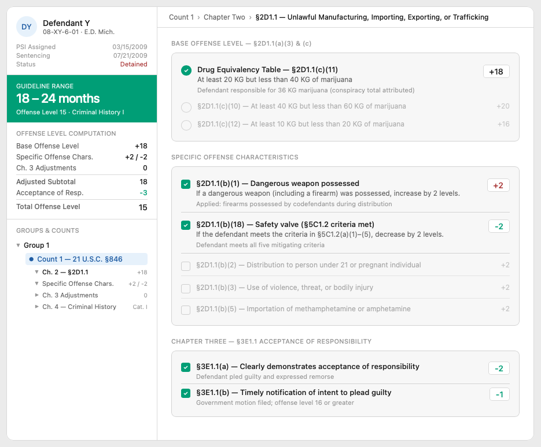Collapse Specific Offense Chars. tree triangle
This screenshot has height=447, width=541.
(x=36, y=284)
